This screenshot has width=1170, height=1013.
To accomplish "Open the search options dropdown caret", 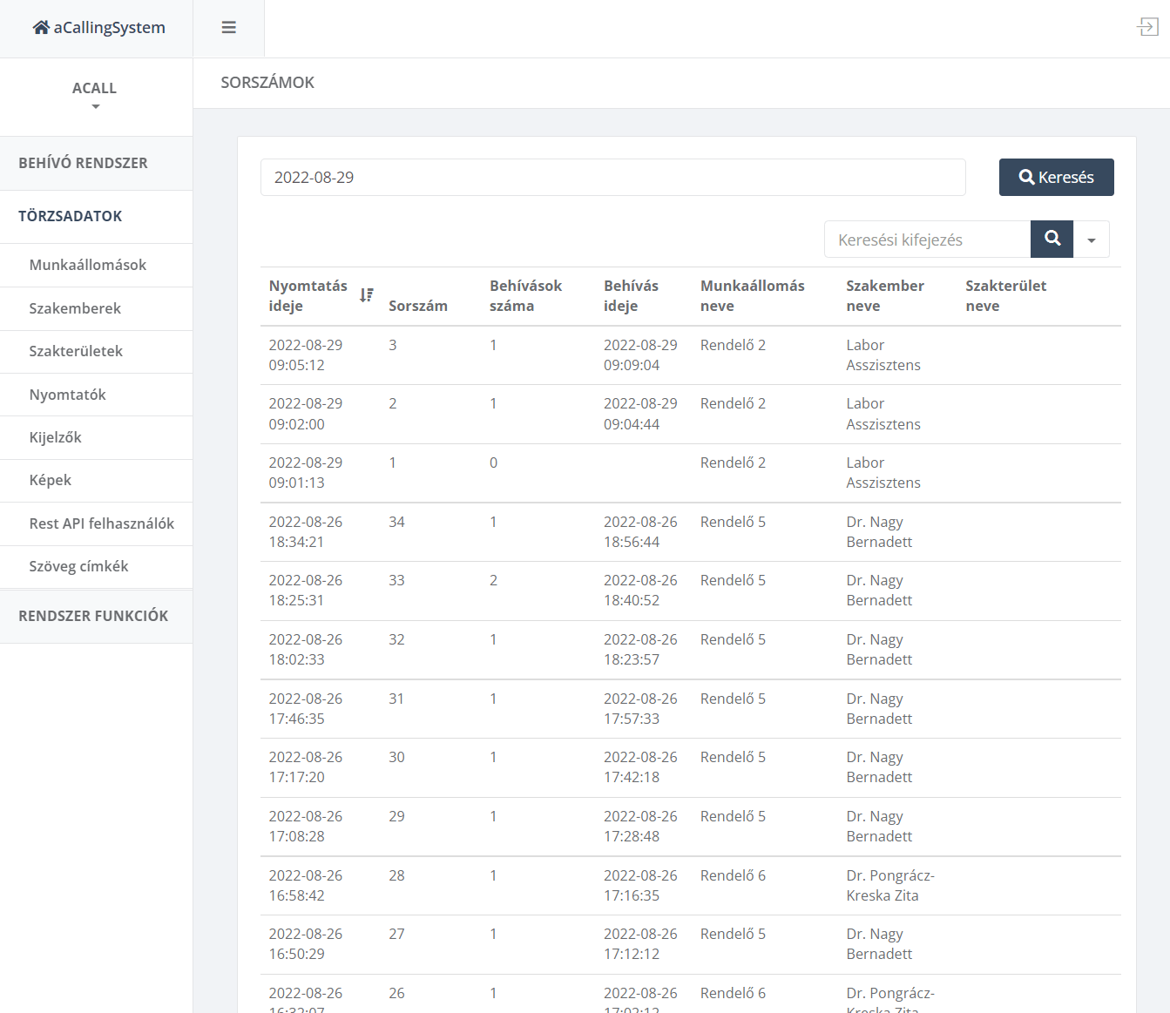I will point(1092,239).
